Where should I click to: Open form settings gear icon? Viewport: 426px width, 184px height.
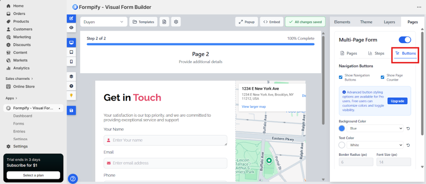tap(176, 22)
